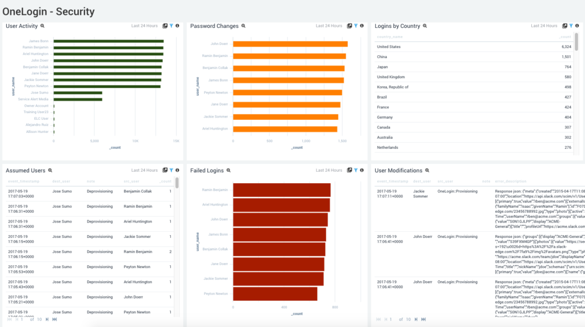Click the OneLogin - Security dashboard title

(x=49, y=11)
